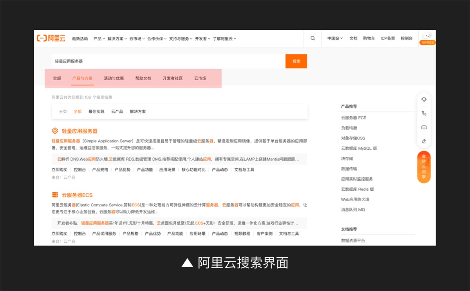The width and height of the screenshot is (470, 291).
Task: Open 最新活动 in the top navigation
Action: [80, 39]
